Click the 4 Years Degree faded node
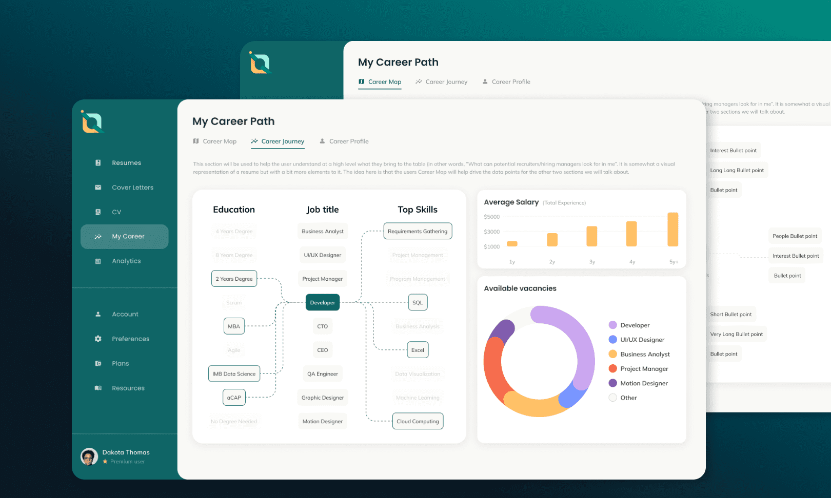Viewport: 831px width, 498px height. (234, 232)
